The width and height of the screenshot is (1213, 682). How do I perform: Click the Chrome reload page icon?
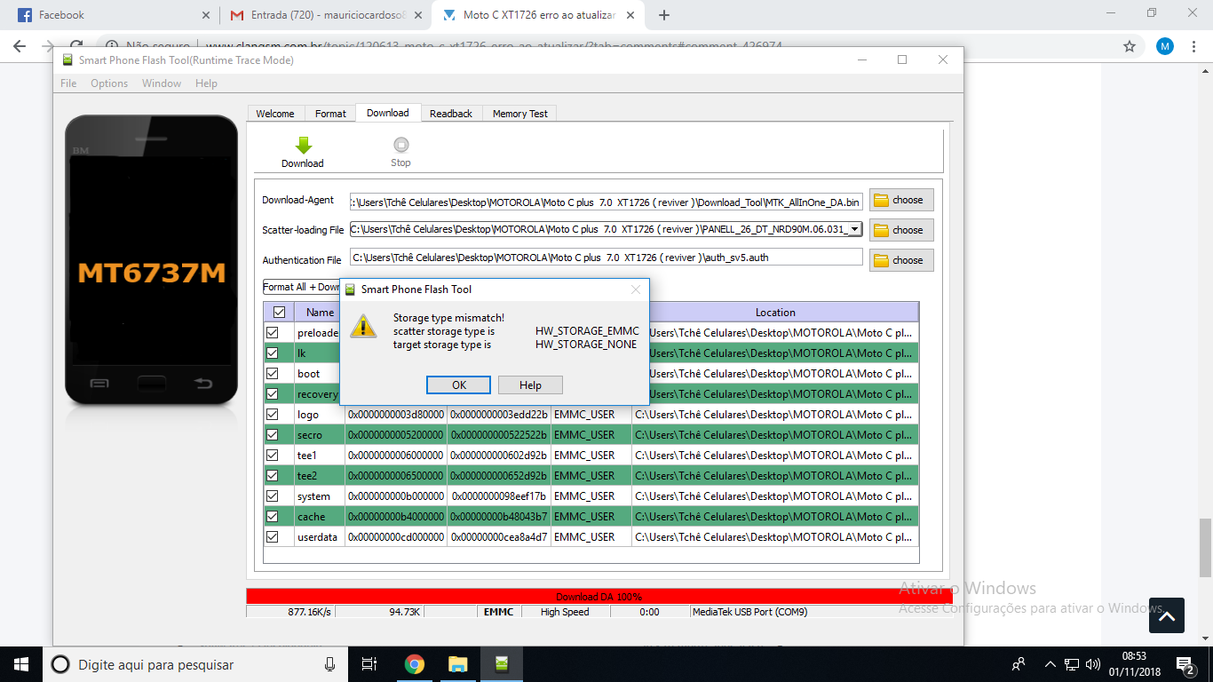pyautogui.click(x=76, y=46)
